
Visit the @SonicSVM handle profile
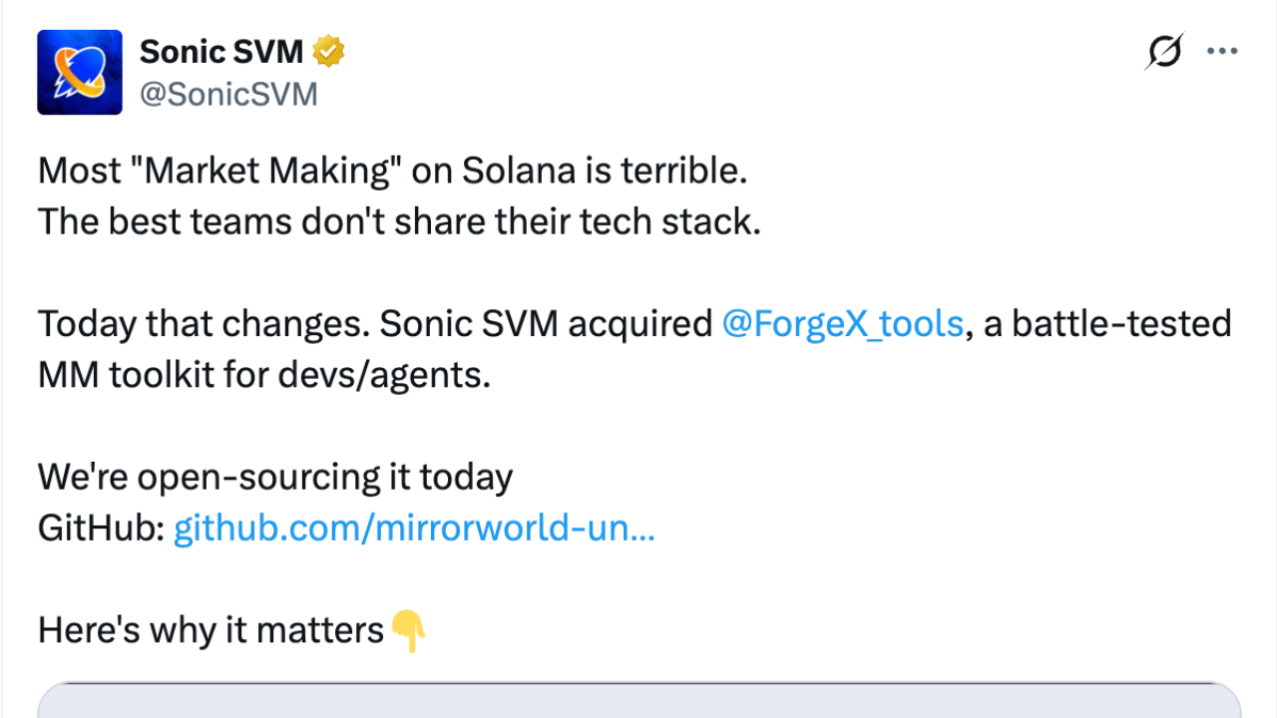[x=228, y=94]
